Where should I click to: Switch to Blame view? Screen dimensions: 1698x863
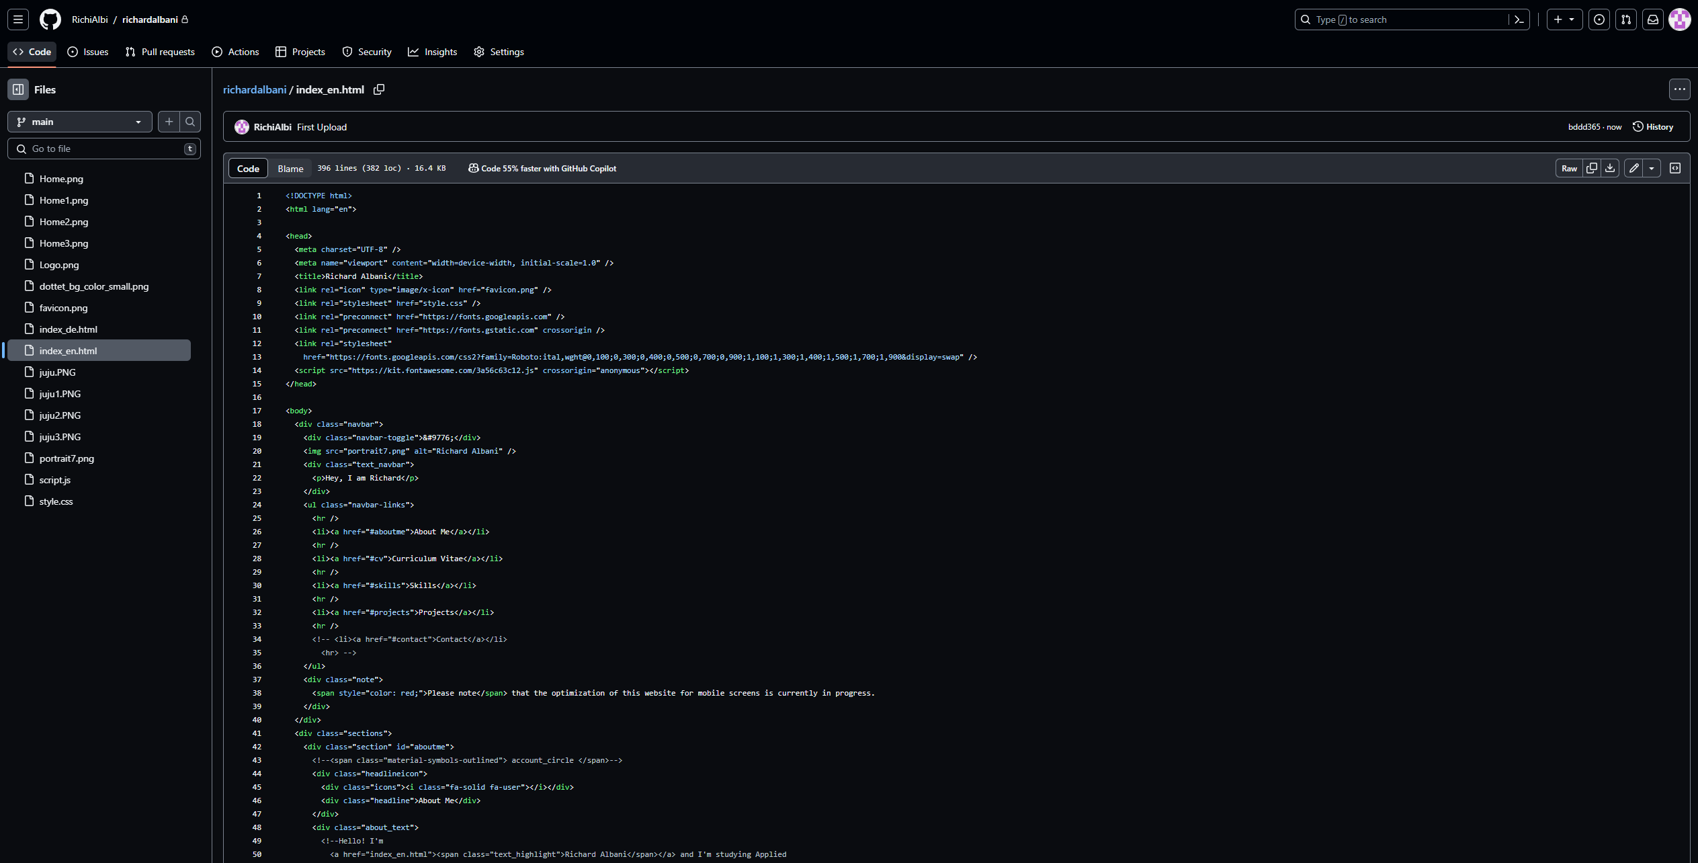pos(290,169)
